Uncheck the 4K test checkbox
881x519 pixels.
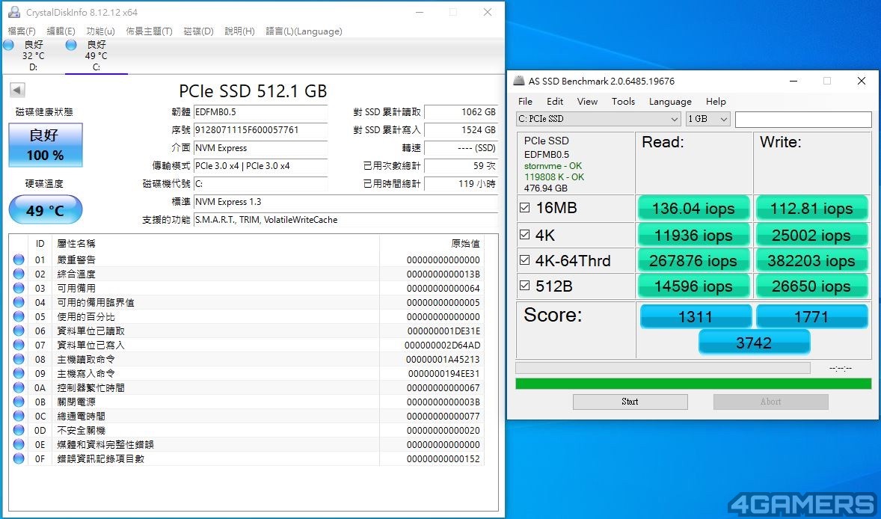pyautogui.click(x=525, y=234)
